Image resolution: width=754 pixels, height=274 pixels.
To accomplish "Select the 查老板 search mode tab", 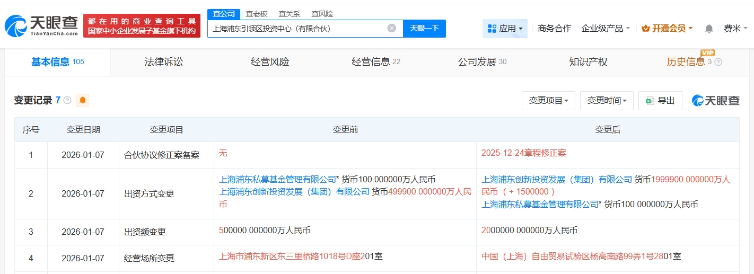I will point(257,14).
